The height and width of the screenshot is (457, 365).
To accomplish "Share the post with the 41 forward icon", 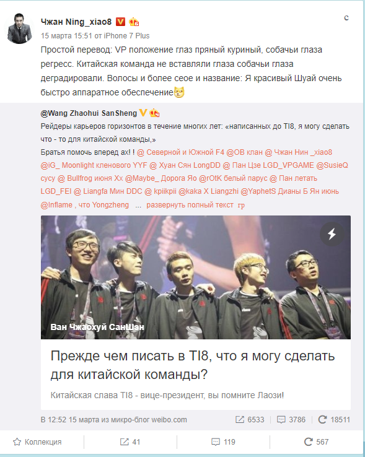I will pos(130,442).
